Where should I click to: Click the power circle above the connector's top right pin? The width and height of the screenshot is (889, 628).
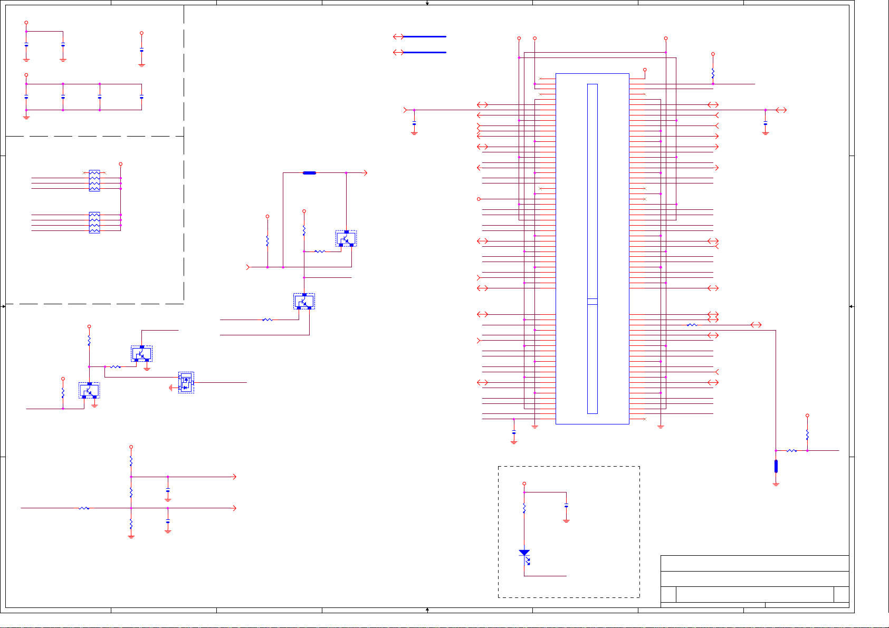pos(645,70)
